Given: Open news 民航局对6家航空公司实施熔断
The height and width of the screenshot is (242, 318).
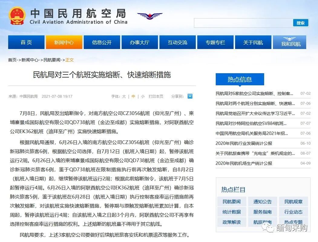Looking at the screenshot, I should coord(254,93).
